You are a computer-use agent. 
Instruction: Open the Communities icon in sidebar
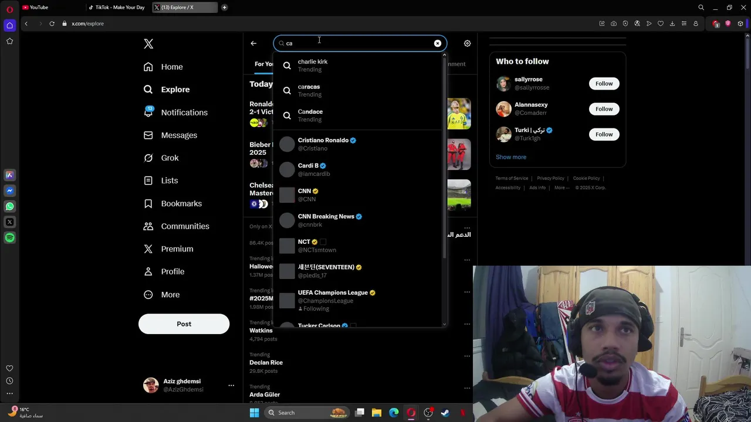pos(148,226)
